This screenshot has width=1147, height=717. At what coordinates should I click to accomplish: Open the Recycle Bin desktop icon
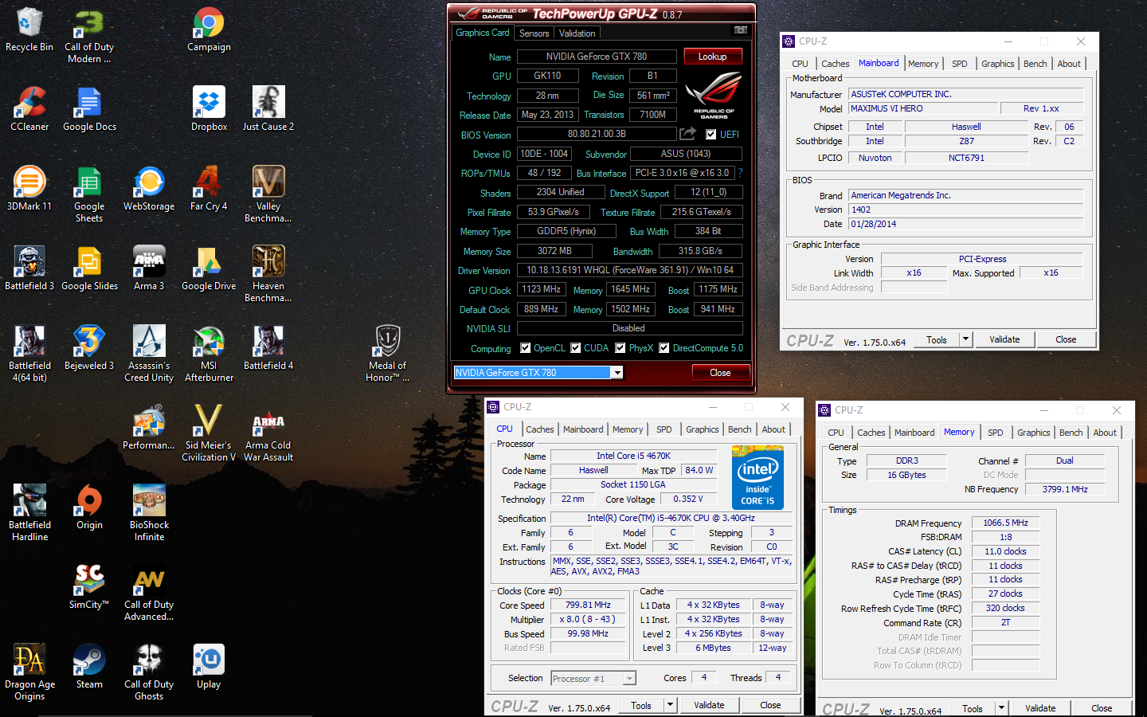tap(29, 30)
